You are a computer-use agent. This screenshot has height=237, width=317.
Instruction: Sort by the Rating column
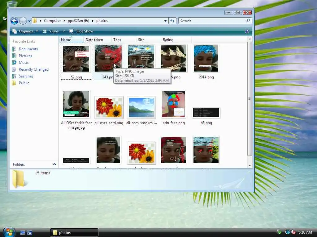[x=176, y=40]
